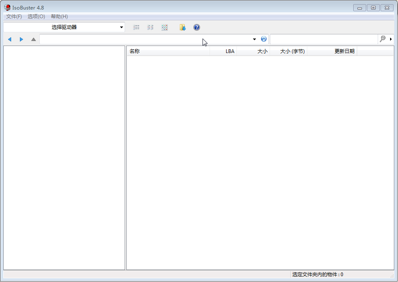Click the magnifier search icon

(383, 39)
